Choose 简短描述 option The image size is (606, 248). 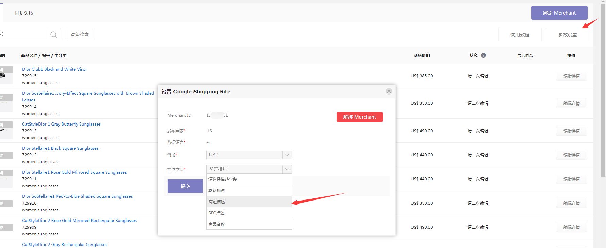click(249, 202)
